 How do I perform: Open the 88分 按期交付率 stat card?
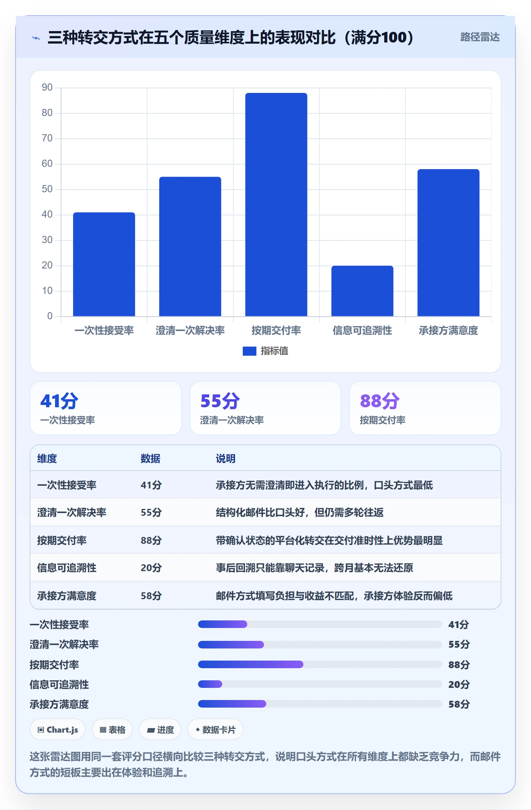click(x=425, y=408)
